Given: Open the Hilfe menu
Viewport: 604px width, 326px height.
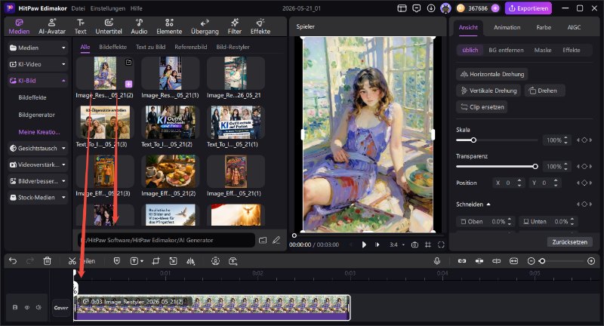Looking at the screenshot, I should pyautogui.click(x=137, y=8).
